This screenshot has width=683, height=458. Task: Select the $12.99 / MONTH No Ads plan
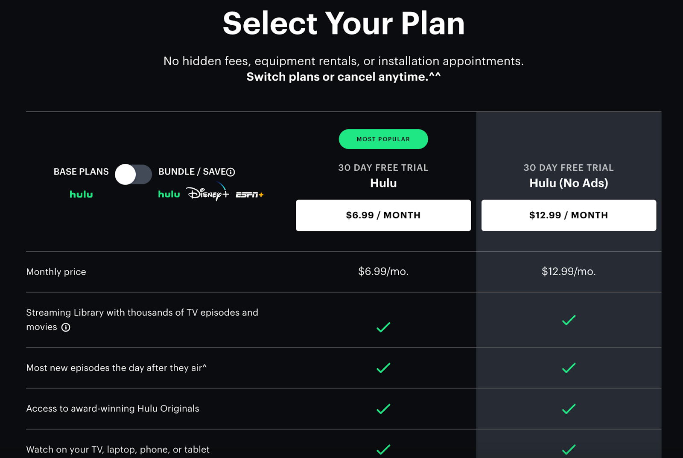pyautogui.click(x=569, y=215)
